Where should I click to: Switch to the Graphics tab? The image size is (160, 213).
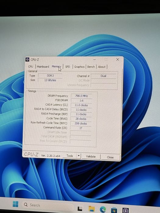click(79, 67)
